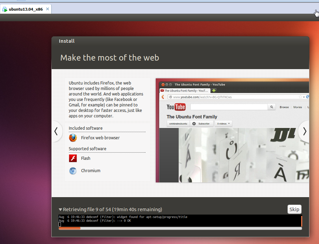Collapse the installer log details triangle
This screenshot has width=319, height=244.
click(60, 209)
